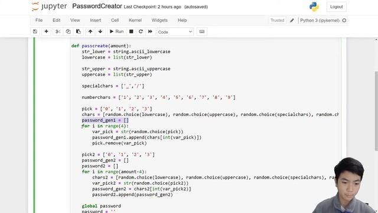The image size is (378, 213).
Task: Click the Save and Checkpoint icon
Action: 35,31
